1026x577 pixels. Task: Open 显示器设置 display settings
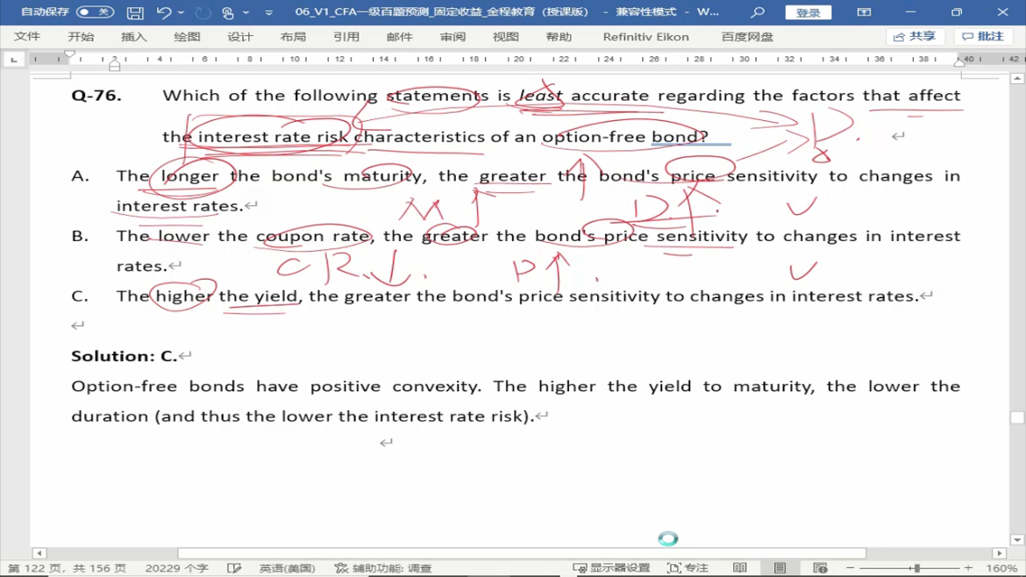tap(612, 568)
